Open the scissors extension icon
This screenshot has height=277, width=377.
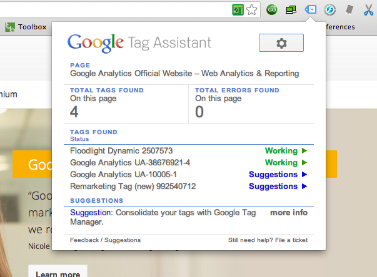click(x=368, y=10)
